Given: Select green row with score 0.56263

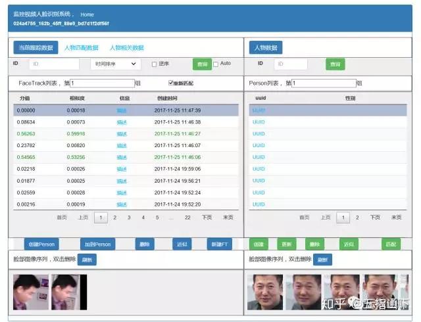Looking at the screenshot, I should click(126, 133).
